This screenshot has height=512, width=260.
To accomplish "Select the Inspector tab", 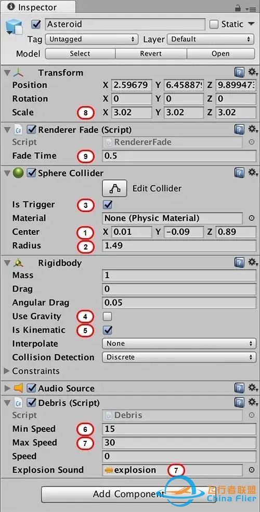I will click(33, 7).
